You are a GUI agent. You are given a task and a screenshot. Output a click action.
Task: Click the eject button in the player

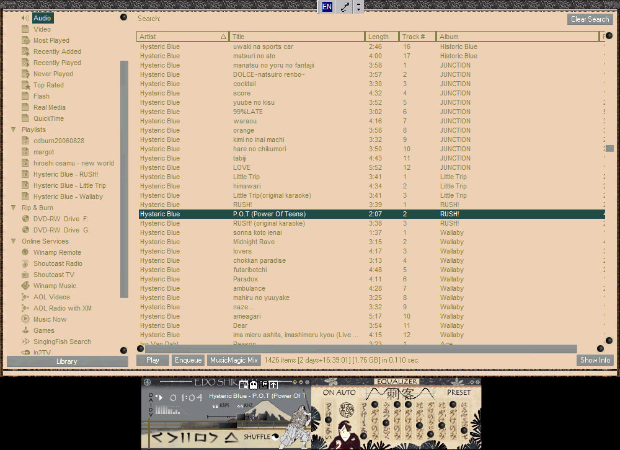231,438
